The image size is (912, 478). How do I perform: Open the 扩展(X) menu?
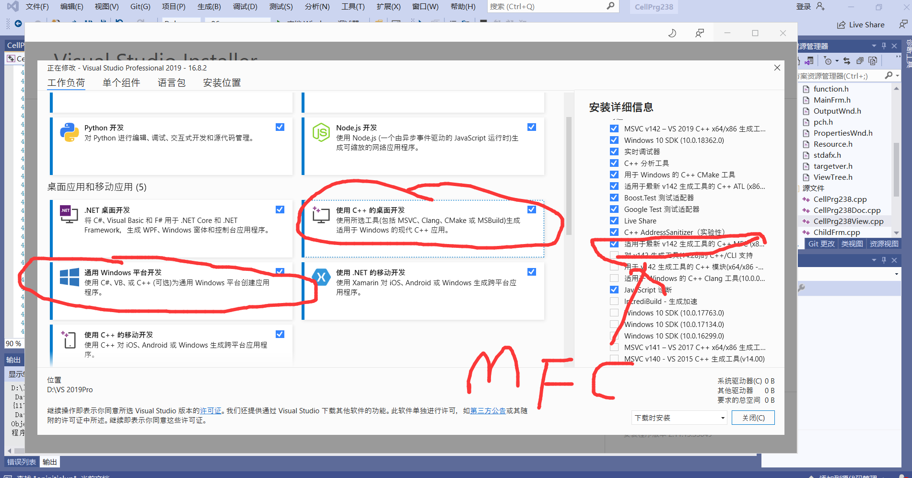click(388, 6)
